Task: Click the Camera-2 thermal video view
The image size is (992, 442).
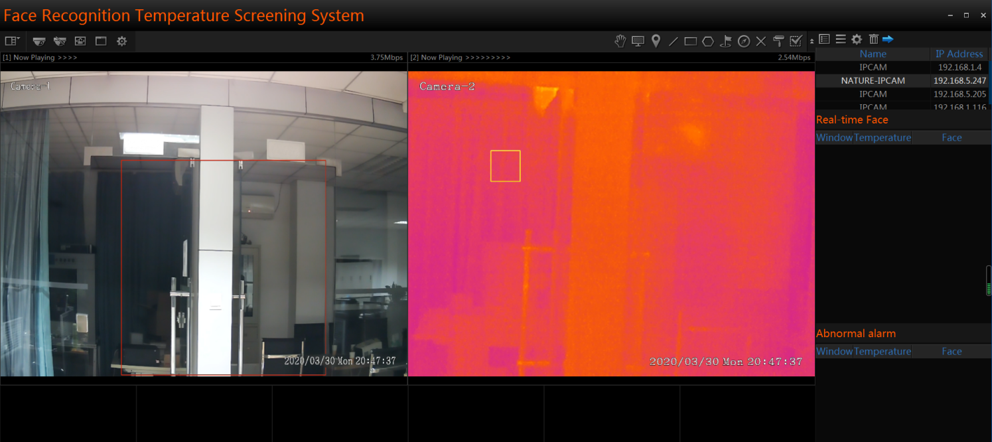Action: click(x=611, y=224)
